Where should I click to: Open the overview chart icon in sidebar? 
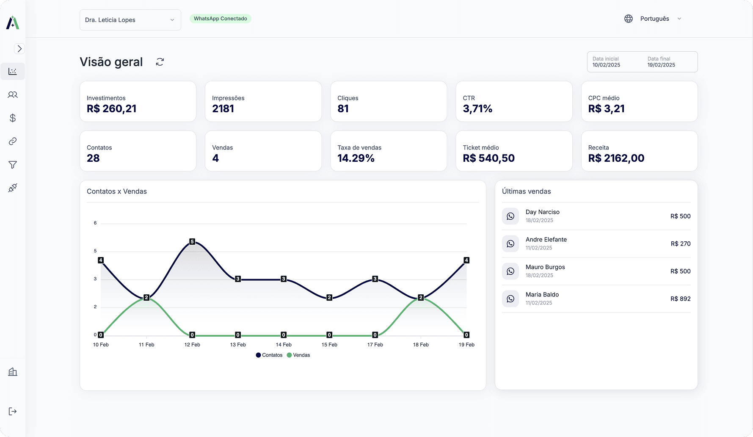[x=13, y=72]
